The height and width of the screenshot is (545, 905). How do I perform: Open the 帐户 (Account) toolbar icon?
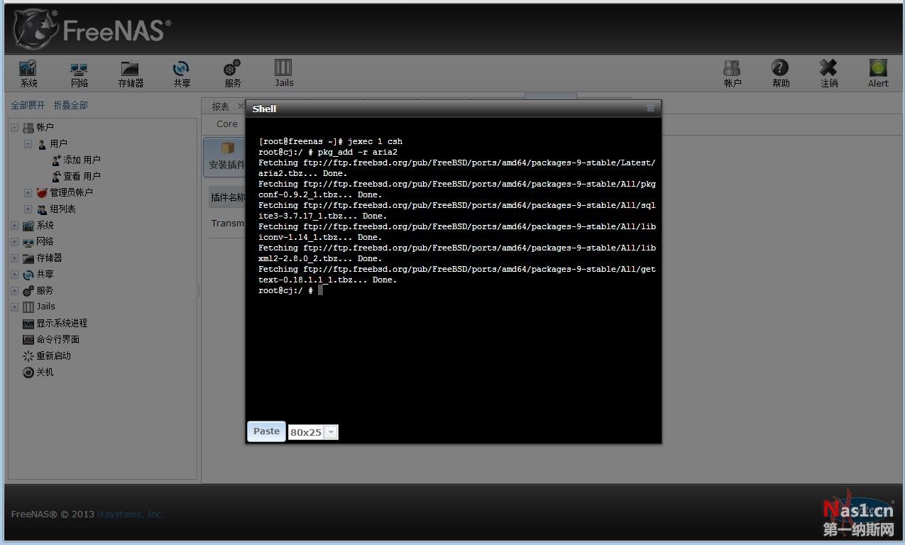[x=733, y=74]
